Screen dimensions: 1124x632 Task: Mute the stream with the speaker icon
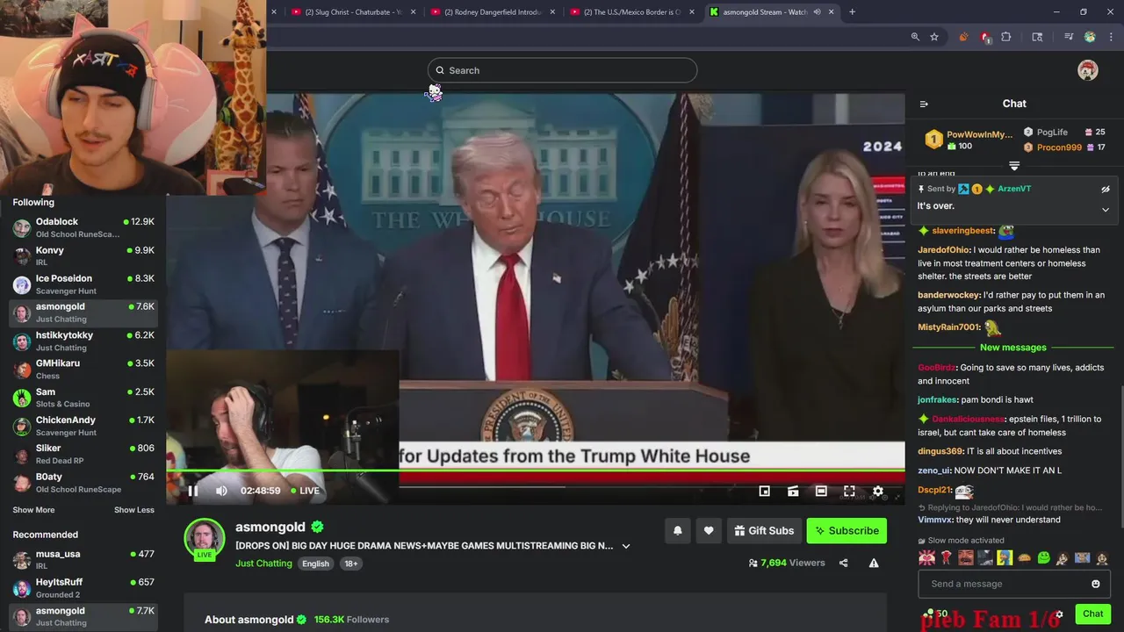tap(221, 491)
